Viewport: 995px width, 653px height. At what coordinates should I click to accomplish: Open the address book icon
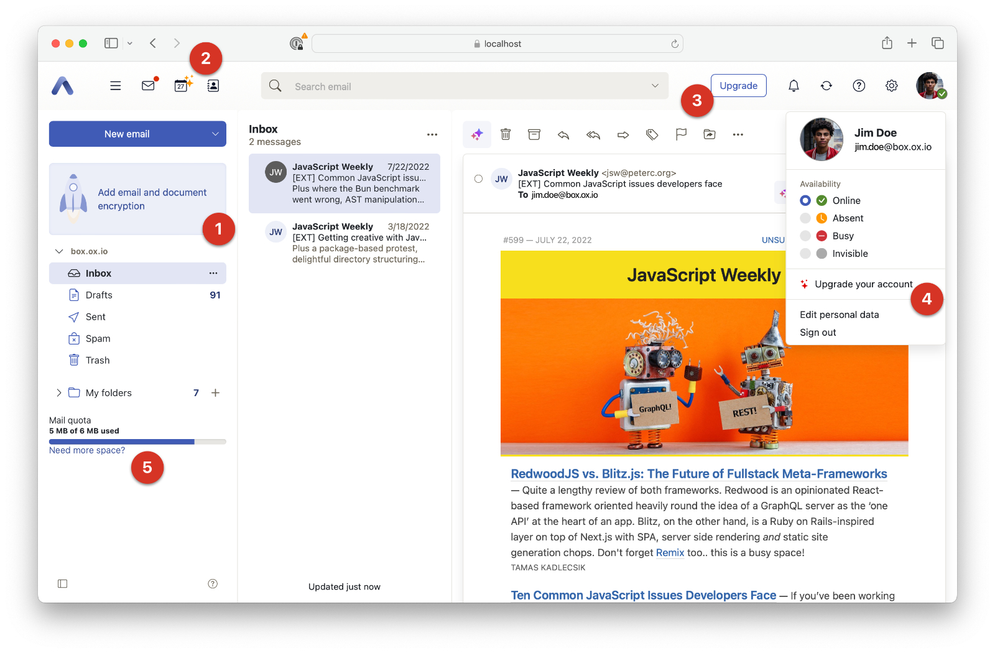click(x=213, y=86)
